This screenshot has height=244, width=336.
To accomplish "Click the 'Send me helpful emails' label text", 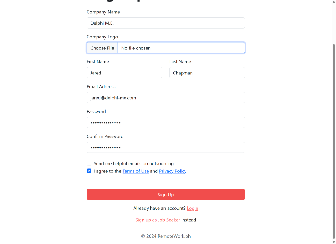I will [x=134, y=163].
